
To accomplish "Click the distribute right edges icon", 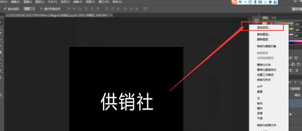I will click(x=136, y=9).
